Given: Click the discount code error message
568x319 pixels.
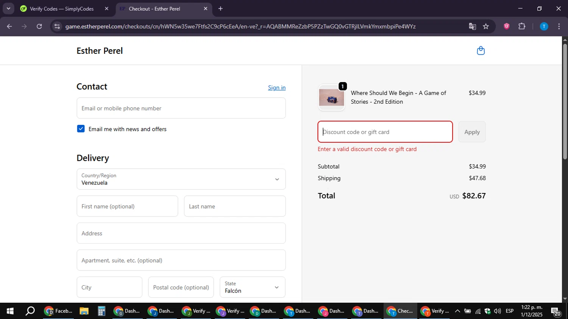Looking at the screenshot, I should tap(367, 149).
